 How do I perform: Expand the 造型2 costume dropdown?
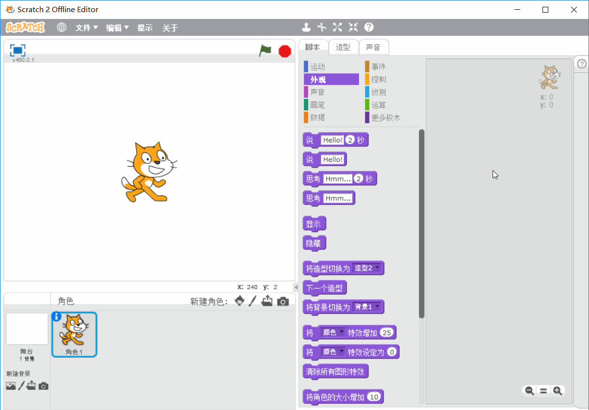(x=377, y=268)
